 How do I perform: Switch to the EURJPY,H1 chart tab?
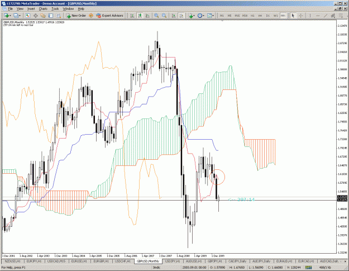[x=34, y=261]
